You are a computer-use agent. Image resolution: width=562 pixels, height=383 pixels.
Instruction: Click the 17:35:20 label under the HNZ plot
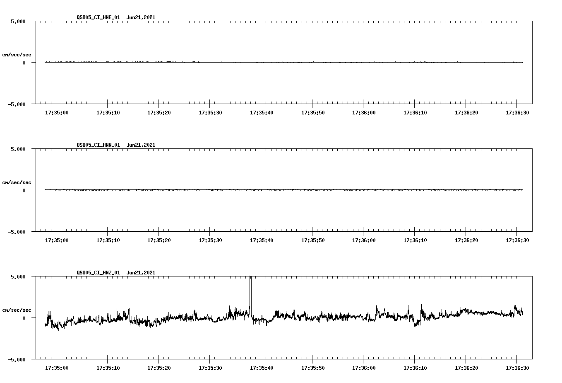click(x=159, y=368)
